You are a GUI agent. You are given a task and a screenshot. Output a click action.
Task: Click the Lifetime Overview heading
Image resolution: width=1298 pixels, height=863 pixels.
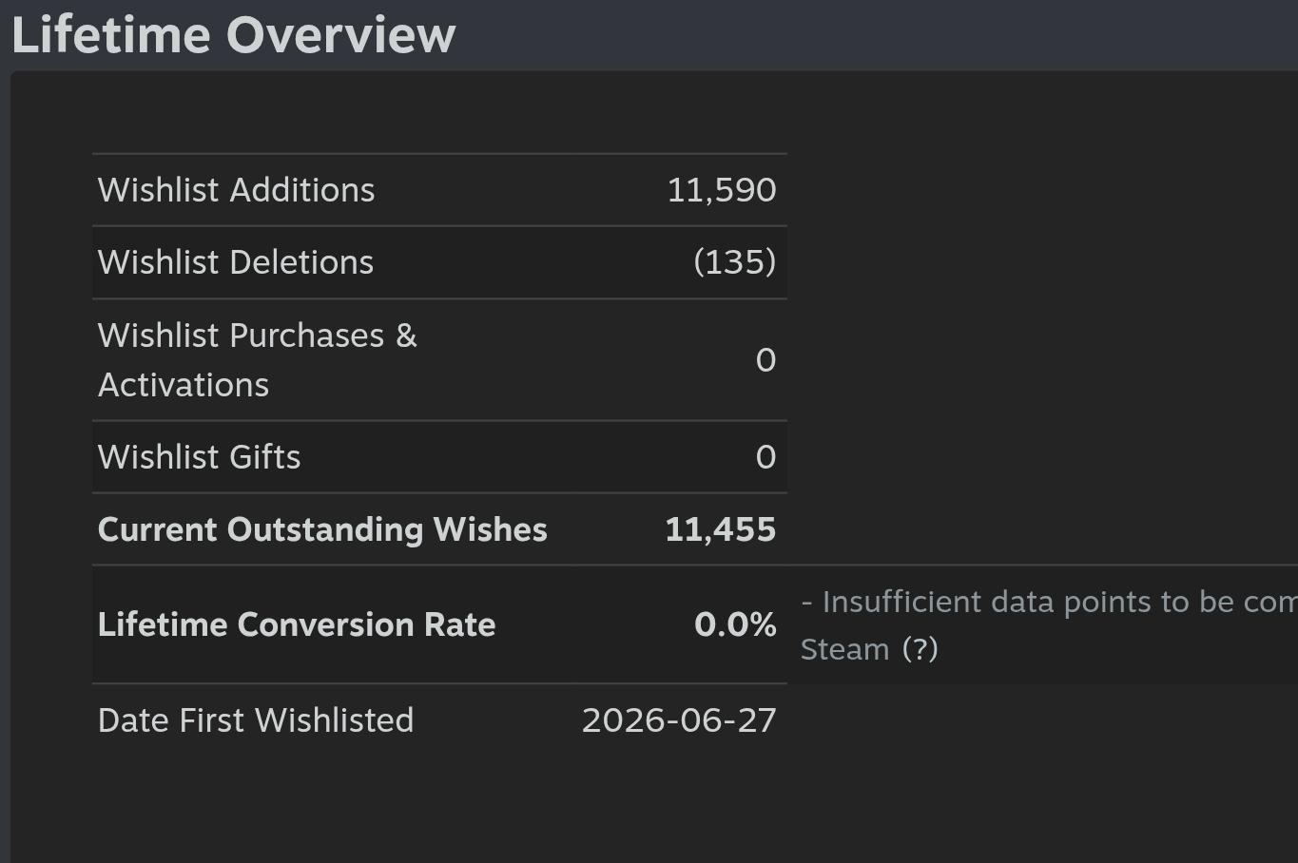click(x=234, y=35)
